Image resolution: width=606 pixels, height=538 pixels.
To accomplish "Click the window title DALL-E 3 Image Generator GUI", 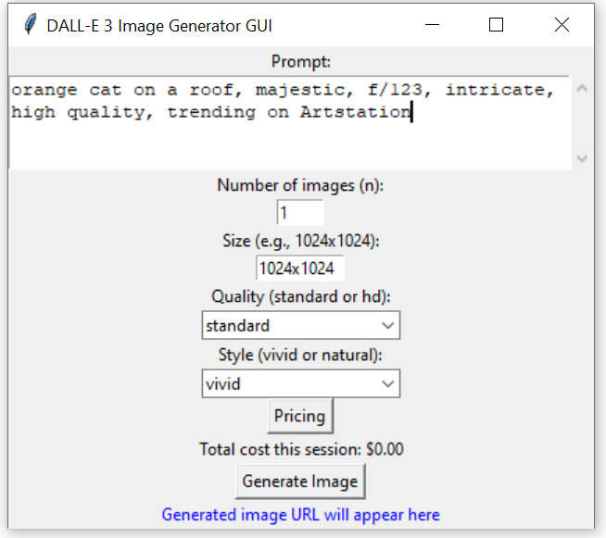I will click(x=159, y=26).
